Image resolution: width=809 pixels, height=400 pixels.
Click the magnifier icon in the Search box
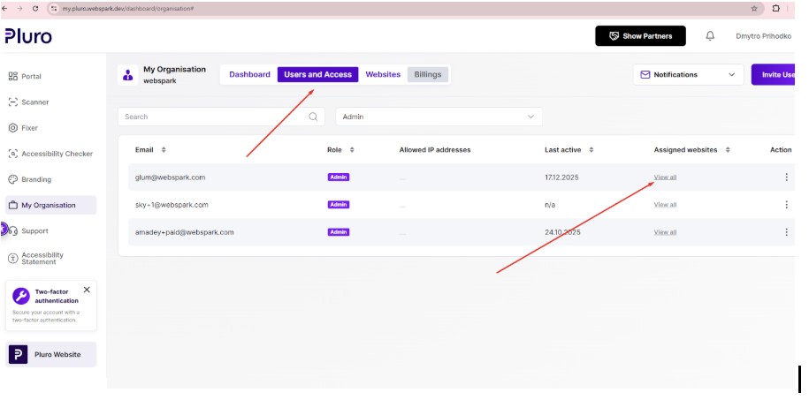[313, 117]
